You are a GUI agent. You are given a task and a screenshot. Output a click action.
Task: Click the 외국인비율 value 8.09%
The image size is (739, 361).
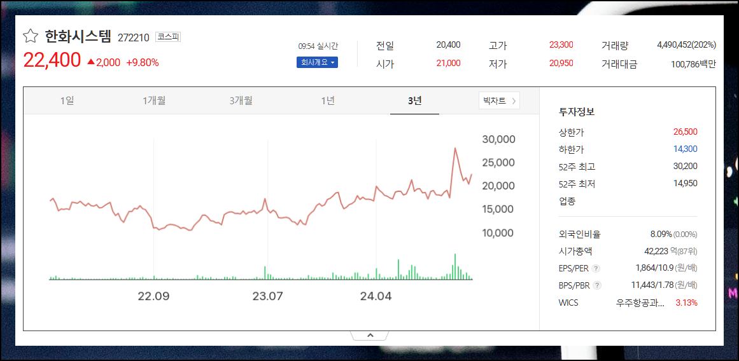tap(660, 234)
